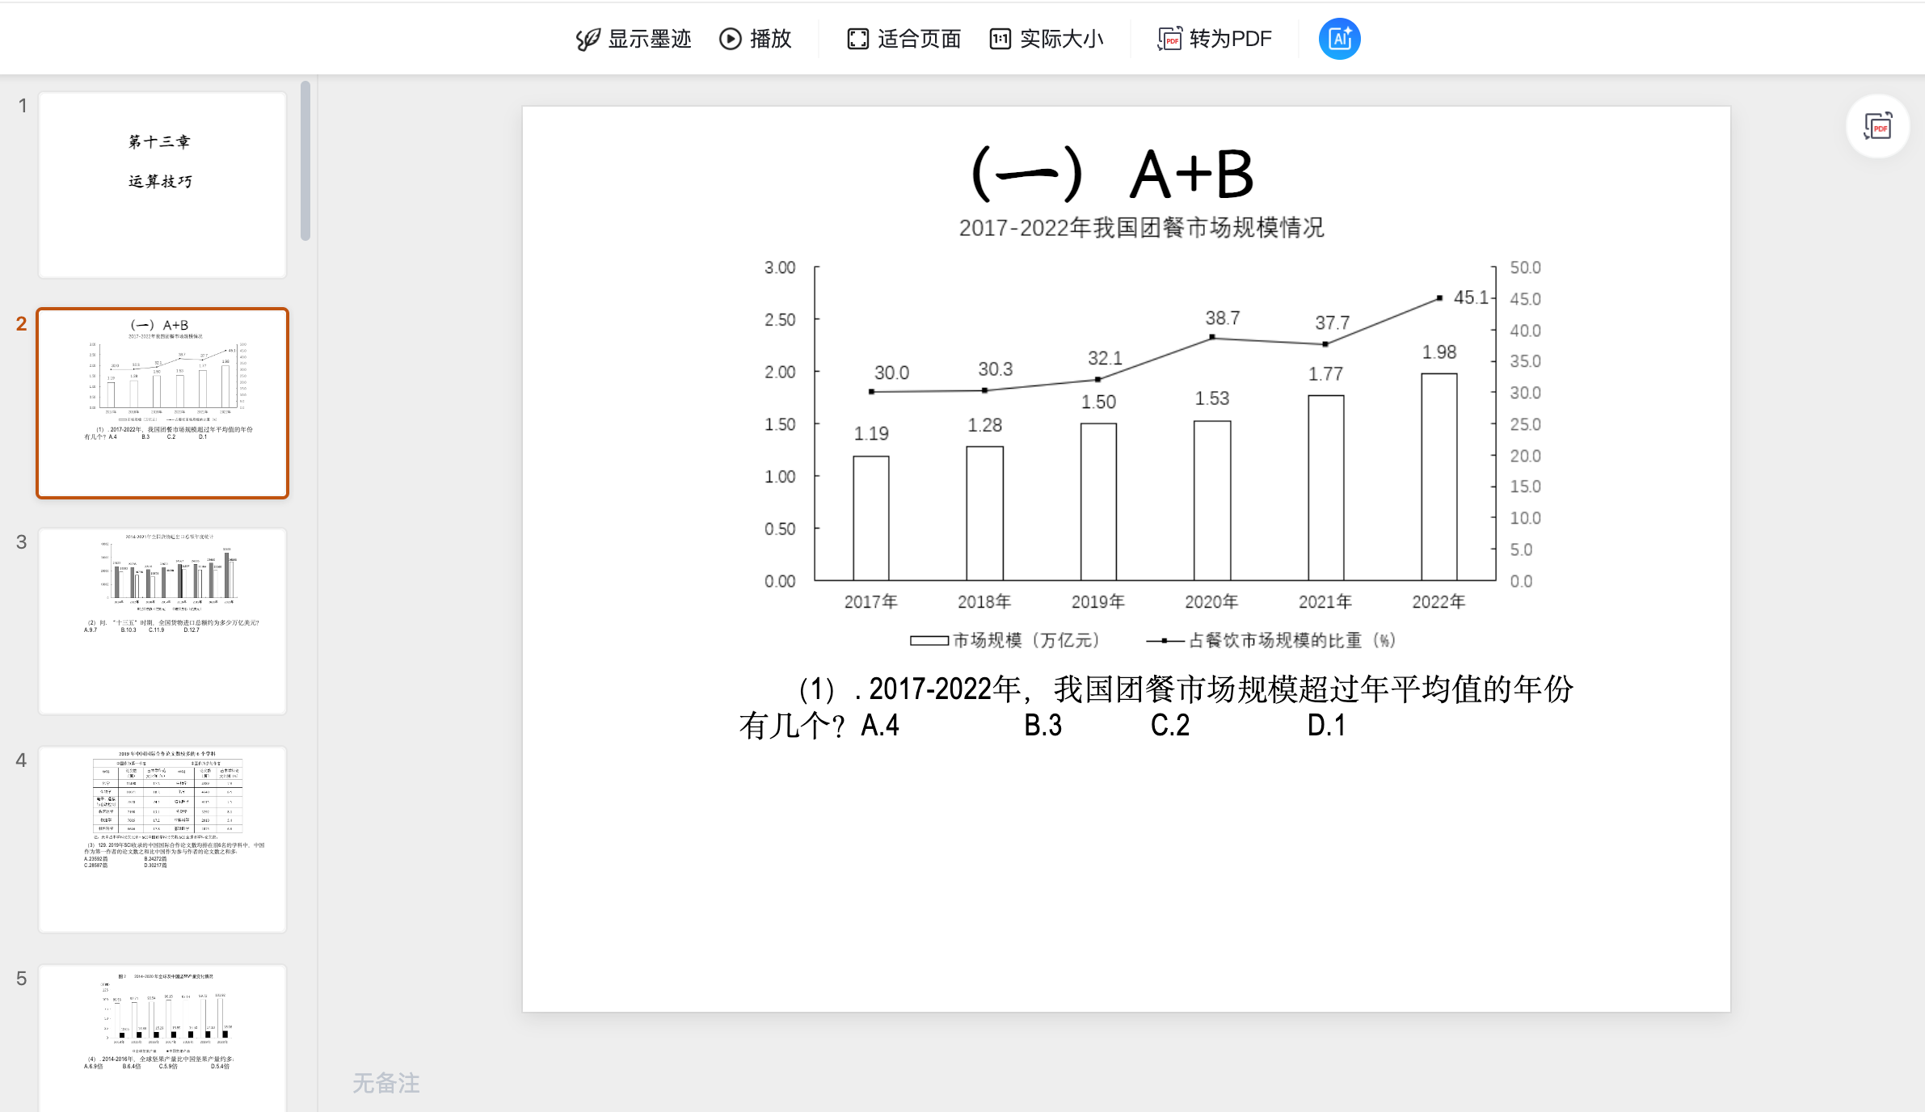Image resolution: width=1925 pixels, height=1112 pixels.
Task: Select the quill pen ink icon
Action: click(x=588, y=38)
